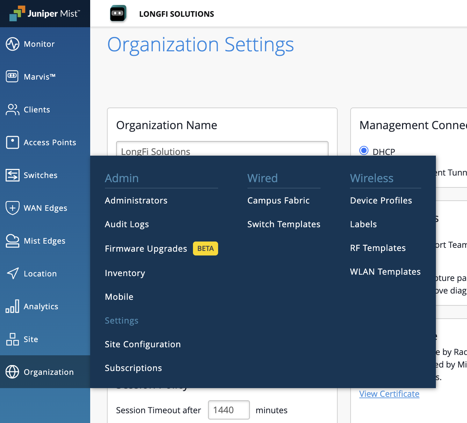The height and width of the screenshot is (423, 467).
Task: Open Site in the sidebar
Action: pyautogui.click(x=31, y=339)
